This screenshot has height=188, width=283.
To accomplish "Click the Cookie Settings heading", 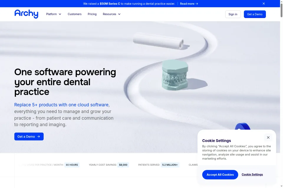I will click(x=216, y=140).
